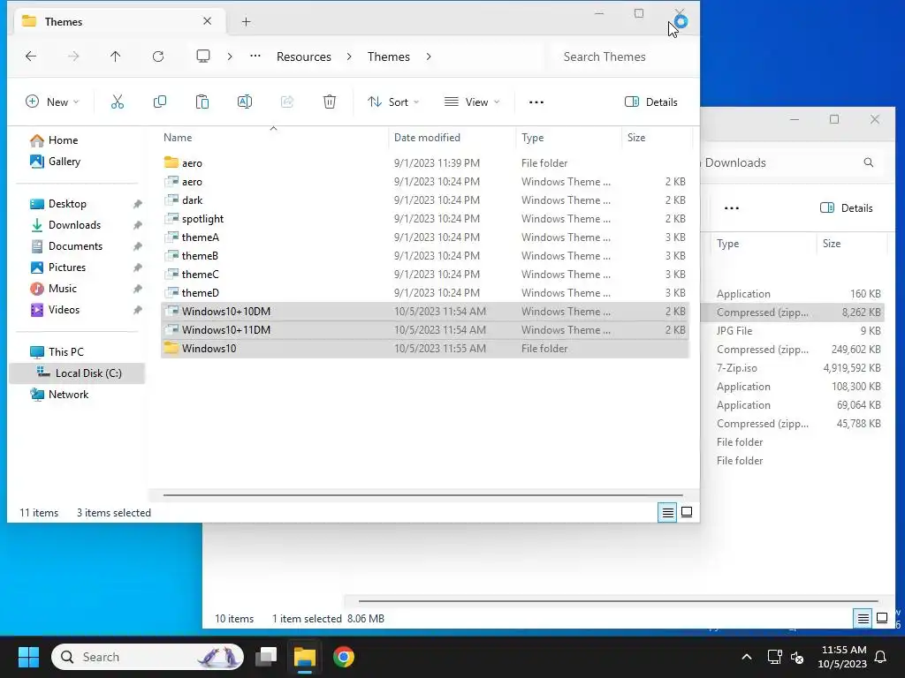Open Documents in quick access
The image size is (905, 678).
(x=75, y=246)
